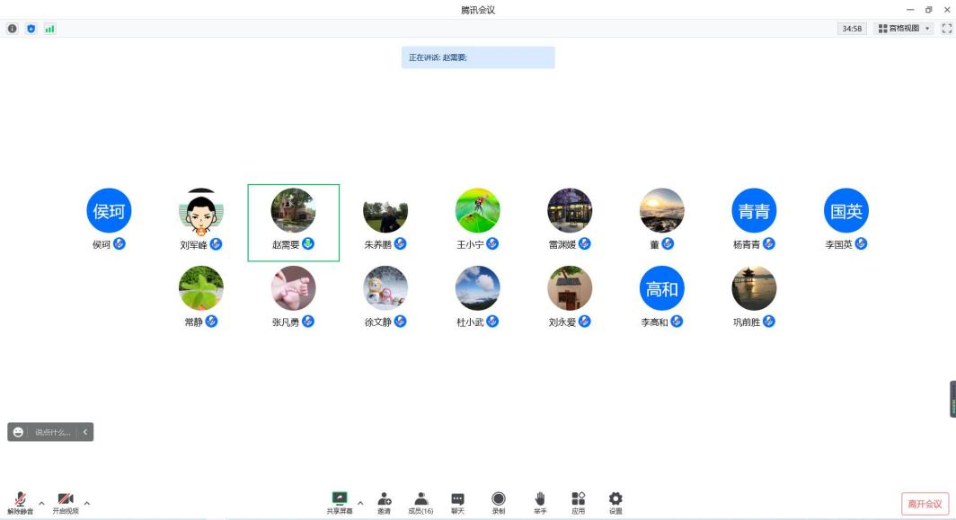Click the 'Say something' chat input
The height and width of the screenshot is (520, 956).
(52, 432)
